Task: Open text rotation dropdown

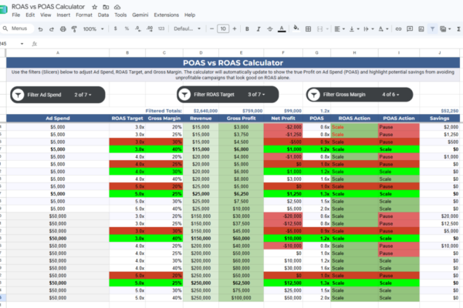Action: [x=384, y=29]
